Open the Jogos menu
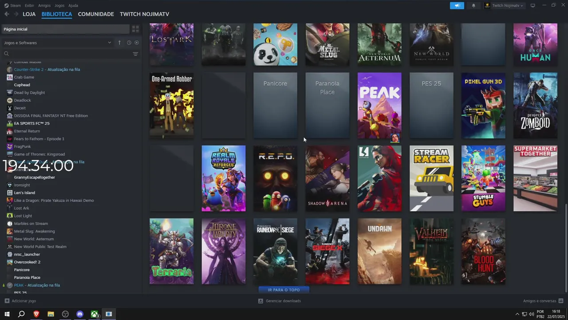This screenshot has width=568, height=320. pos(59,5)
